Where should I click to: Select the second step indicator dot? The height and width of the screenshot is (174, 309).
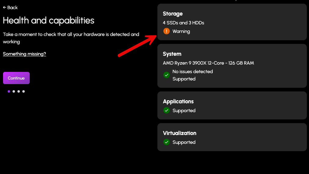pyautogui.click(x=14, y=91)
